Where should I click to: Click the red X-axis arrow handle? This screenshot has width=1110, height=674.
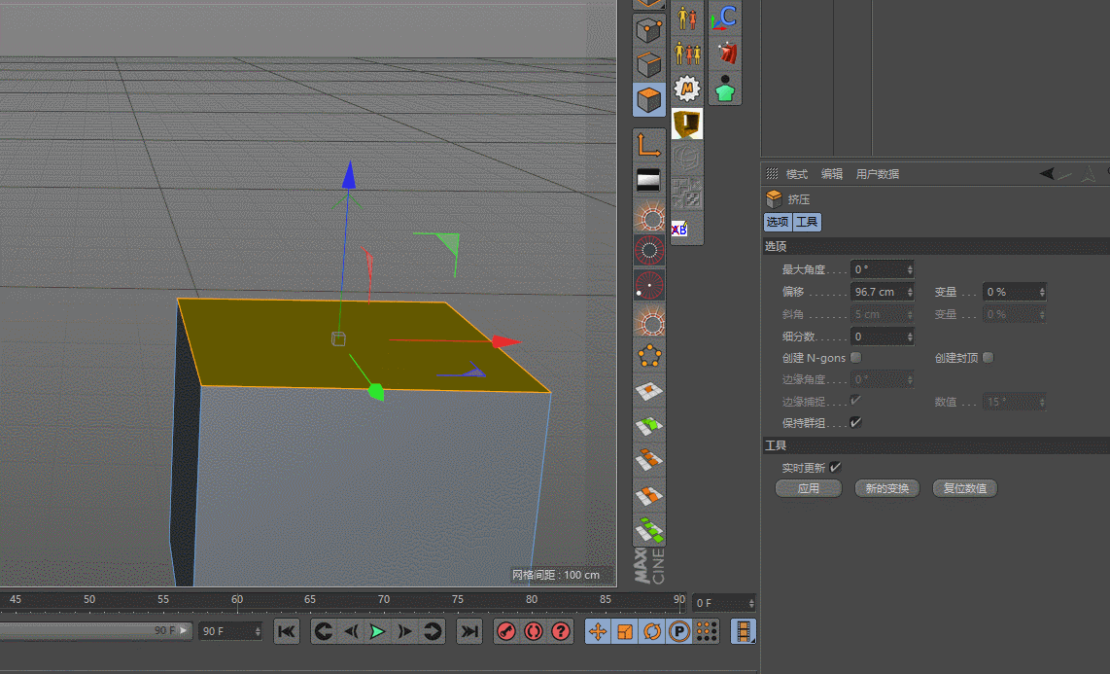click(506, 342)
